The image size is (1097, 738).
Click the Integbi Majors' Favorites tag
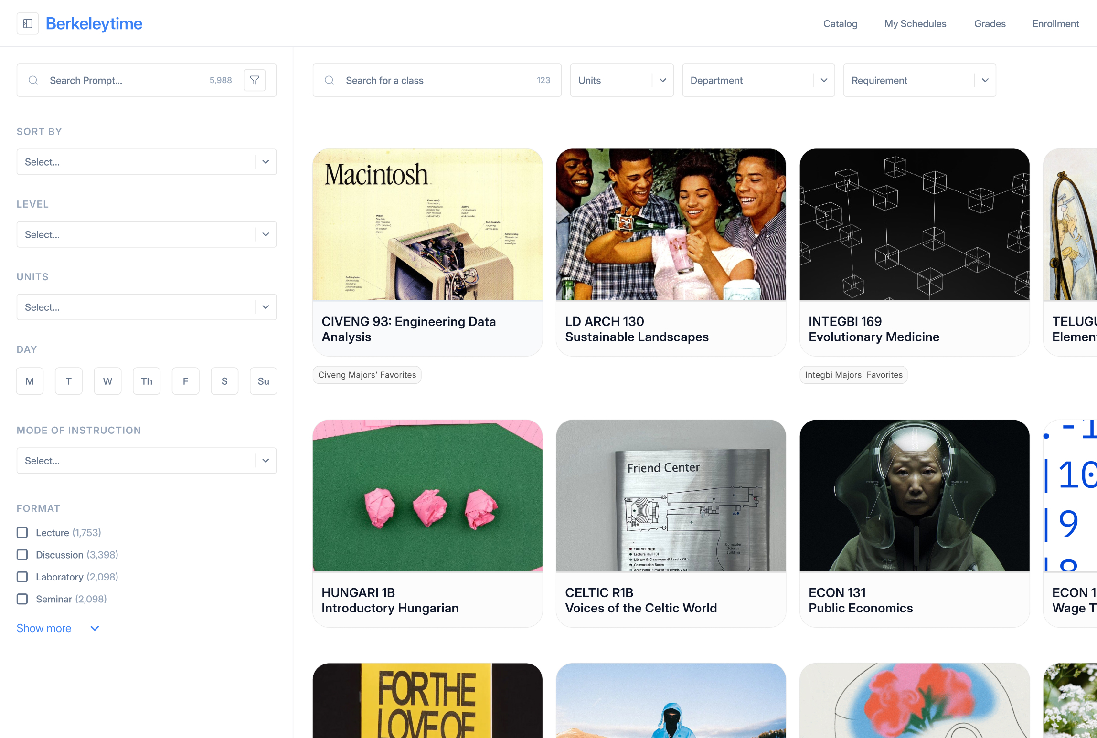pyautogui.click(x=854, y=375)
